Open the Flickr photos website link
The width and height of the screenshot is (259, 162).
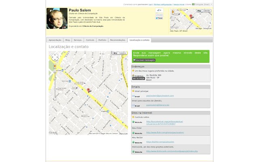point(165,132)
